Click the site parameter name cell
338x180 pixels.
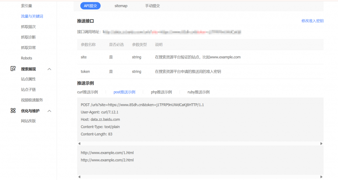pos(84,57)
